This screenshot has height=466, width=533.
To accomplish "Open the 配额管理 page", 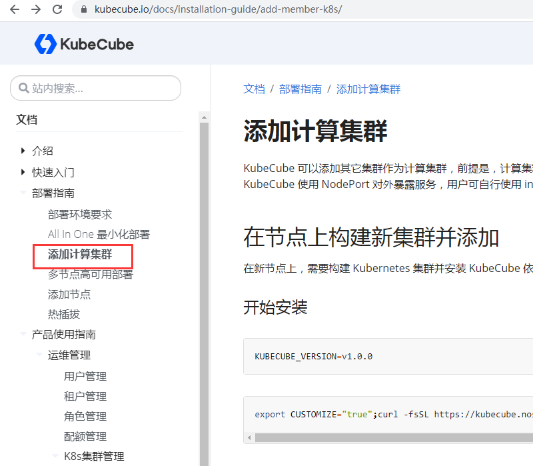I will (x=85, y=437).
